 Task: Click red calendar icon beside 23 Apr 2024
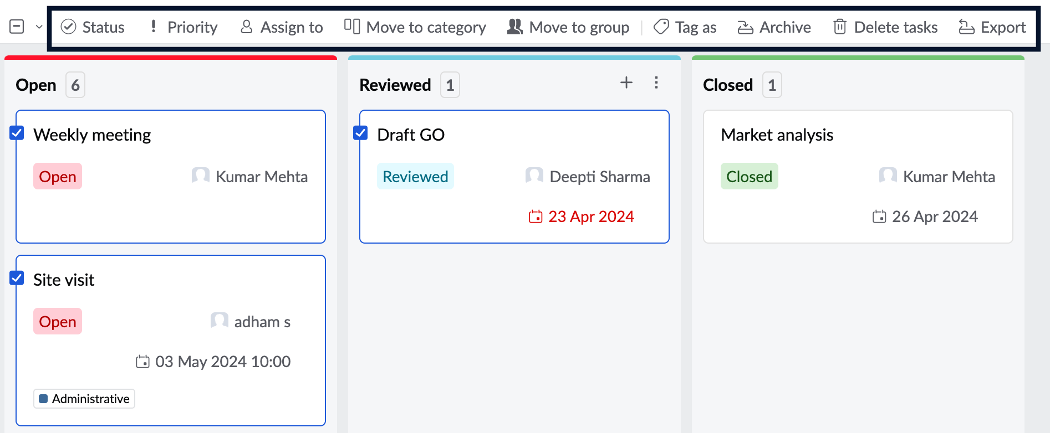click(x=536, y=216)
